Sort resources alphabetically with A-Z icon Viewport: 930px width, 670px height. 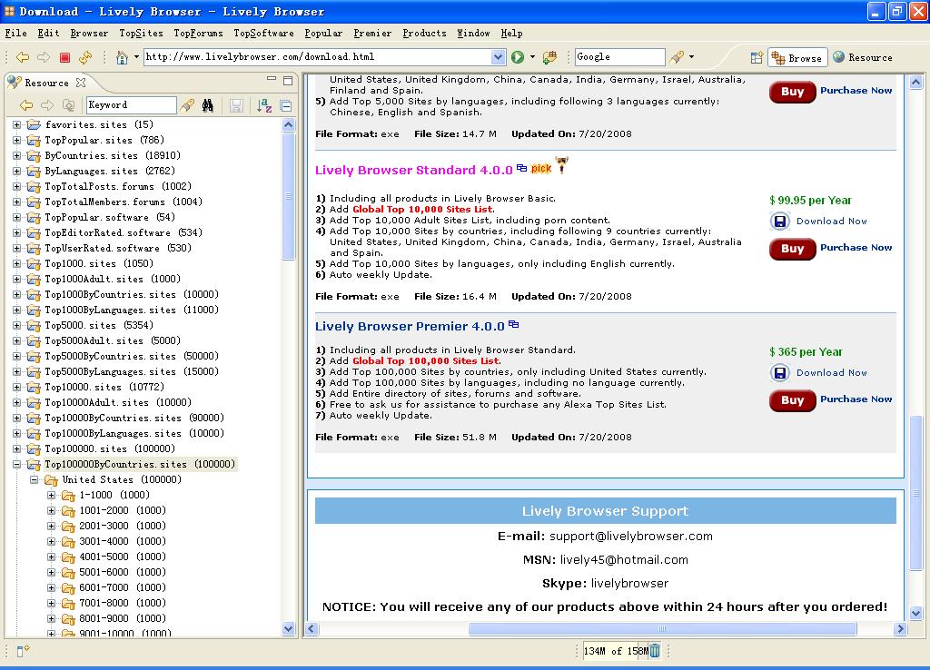[x=264, y=105]
